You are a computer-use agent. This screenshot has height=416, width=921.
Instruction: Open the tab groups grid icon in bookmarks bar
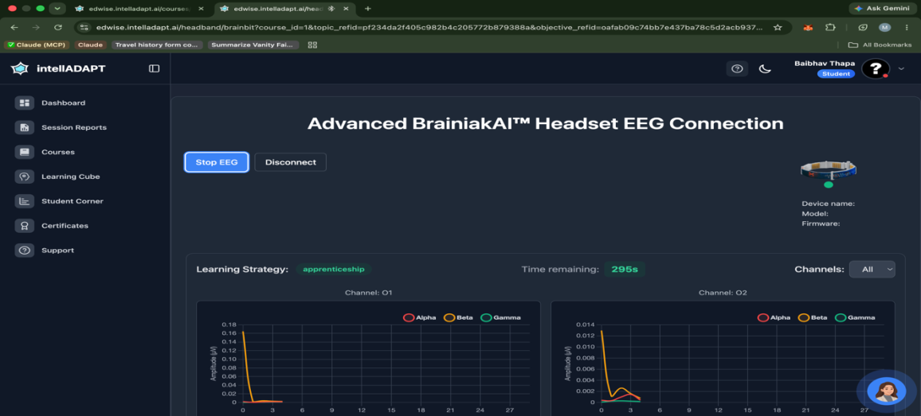pos(312,45)
